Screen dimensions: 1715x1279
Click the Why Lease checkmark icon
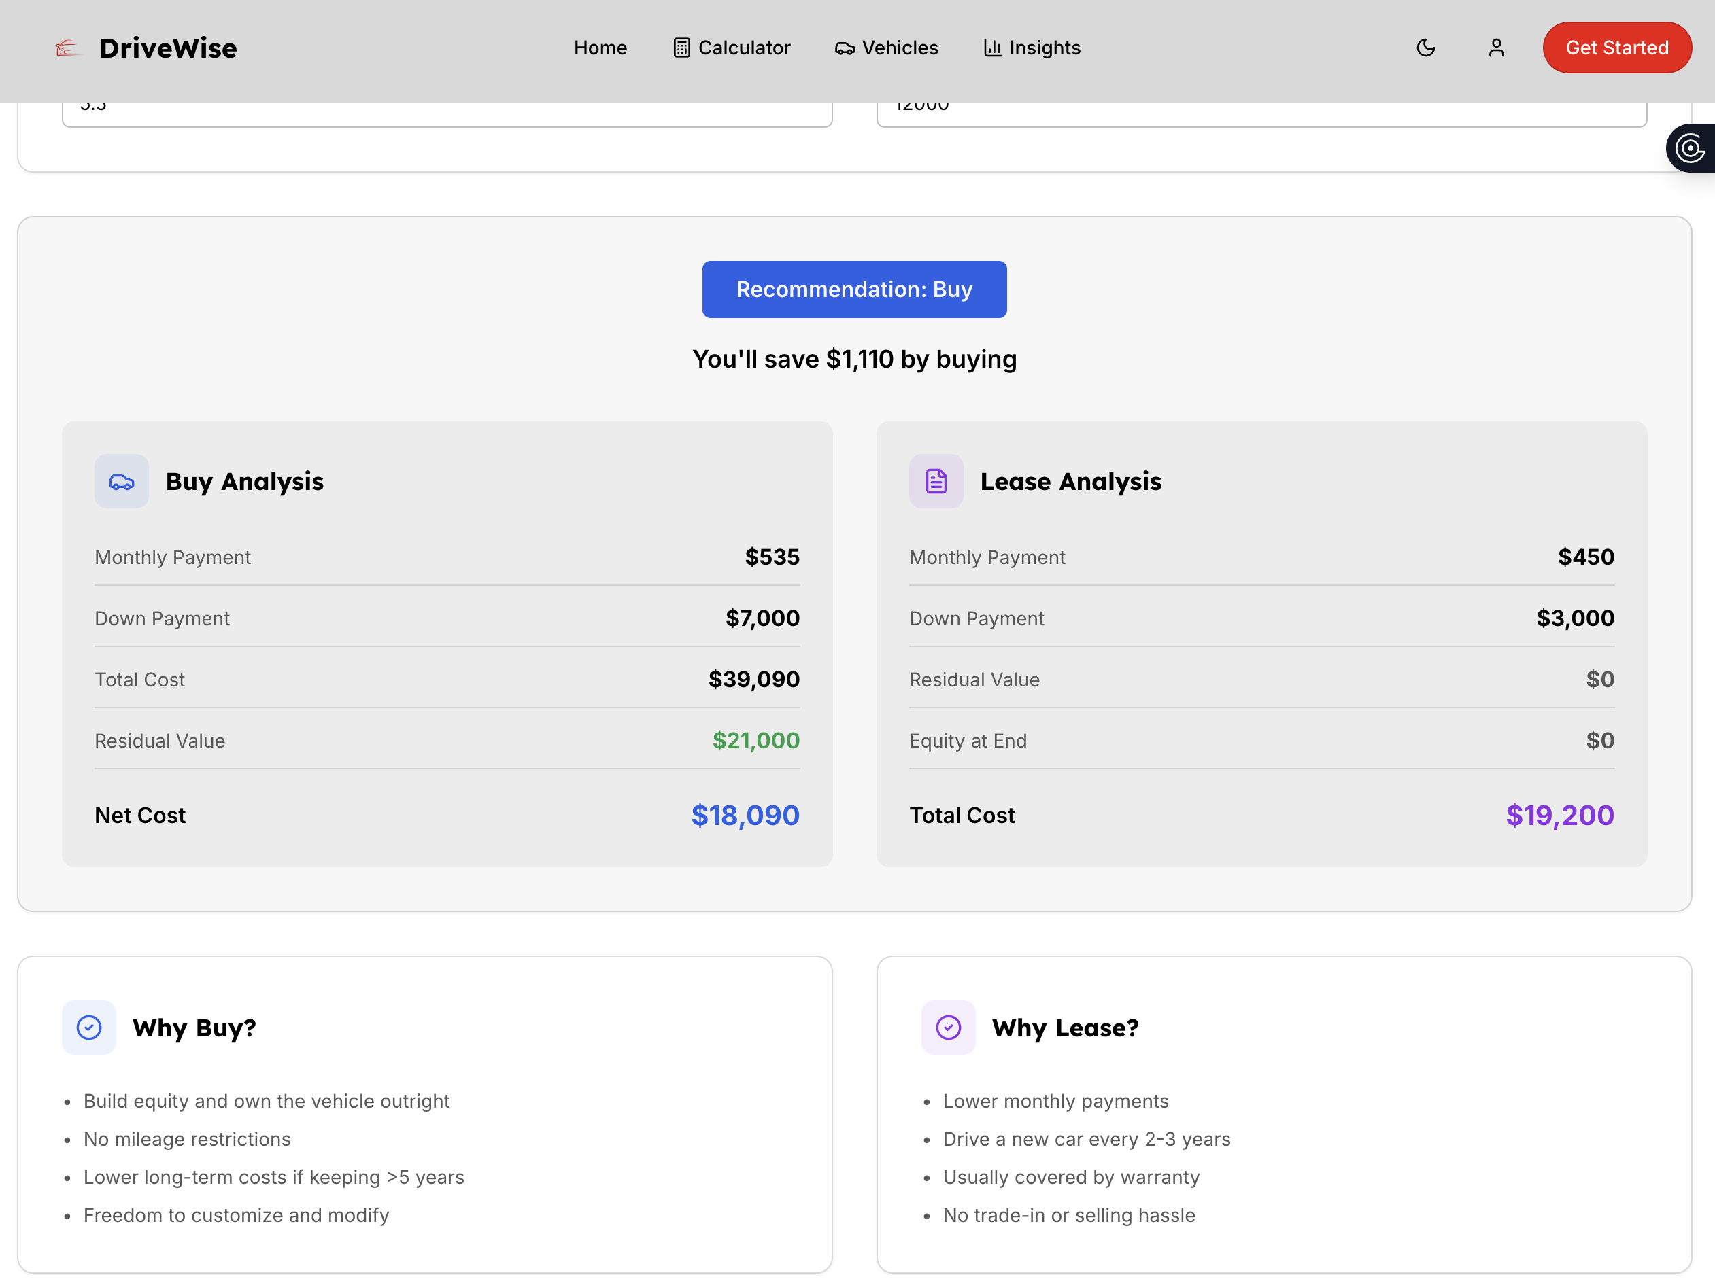point(948,1028)
